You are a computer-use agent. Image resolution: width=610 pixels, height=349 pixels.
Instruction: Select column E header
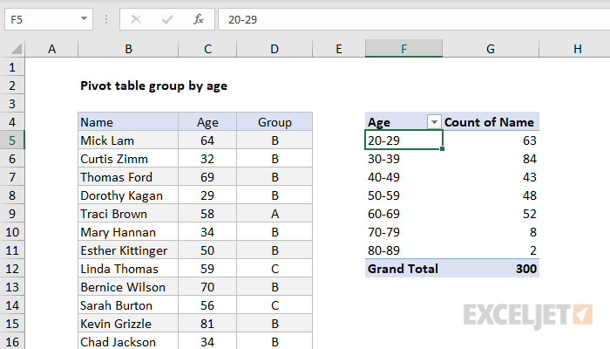click(x=339, y=49)
